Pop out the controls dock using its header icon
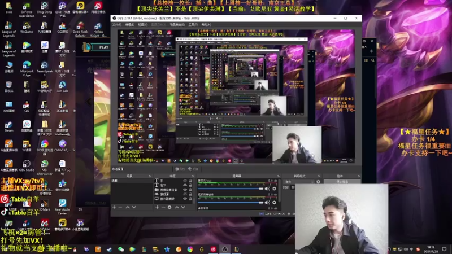 tap(359, 176)
